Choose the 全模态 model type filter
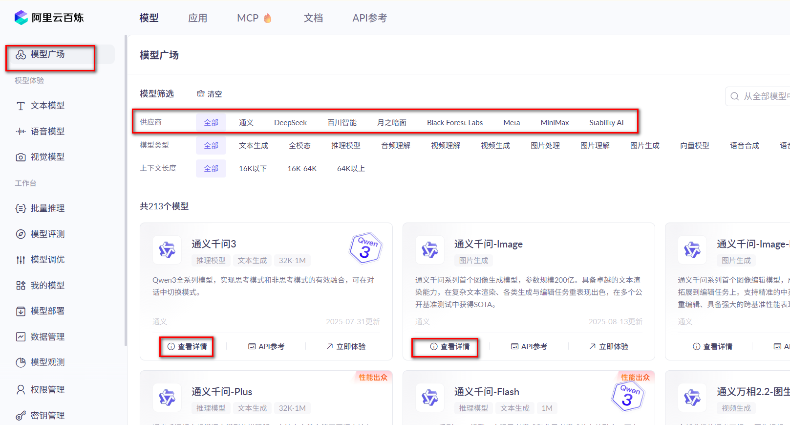This screenshot has height=425, width=790. 300,145
